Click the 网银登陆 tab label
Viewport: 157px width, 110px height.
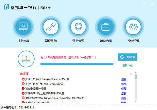(51, 41)
